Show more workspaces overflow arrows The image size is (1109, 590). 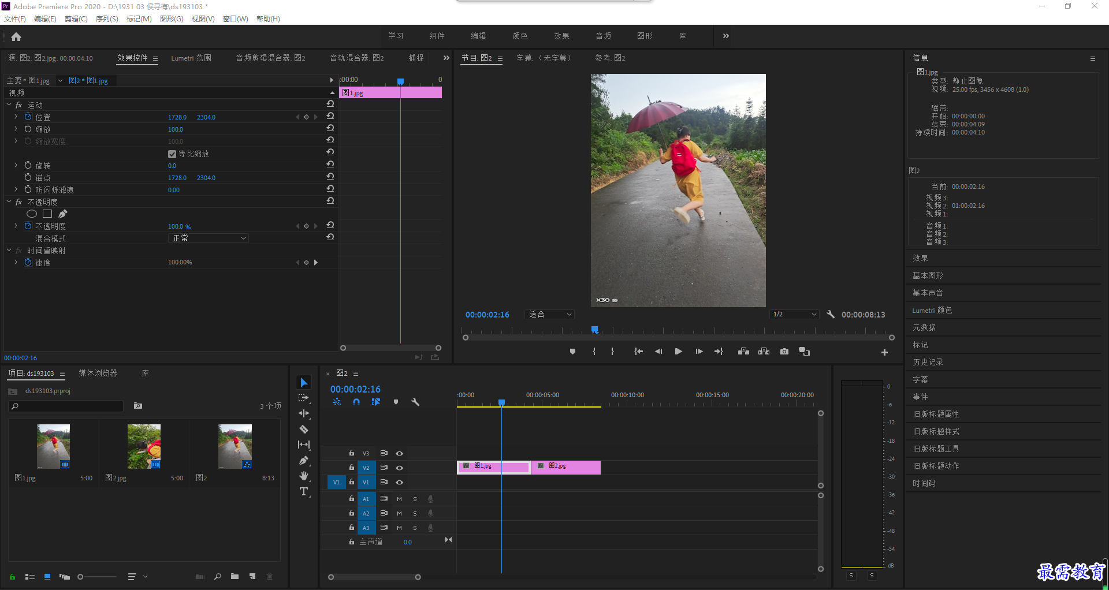[725, 36]
